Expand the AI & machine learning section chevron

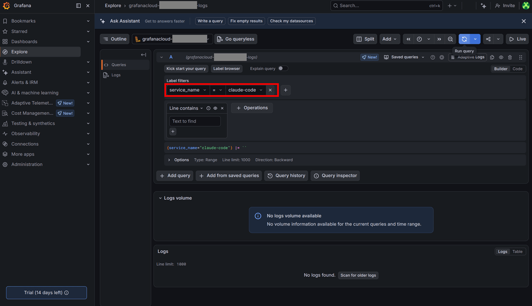[x=88, y=93]
